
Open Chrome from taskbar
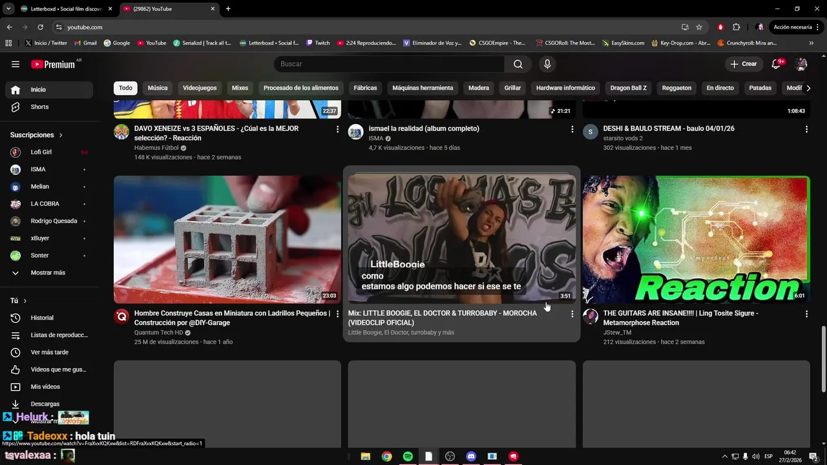coord(386,457)
